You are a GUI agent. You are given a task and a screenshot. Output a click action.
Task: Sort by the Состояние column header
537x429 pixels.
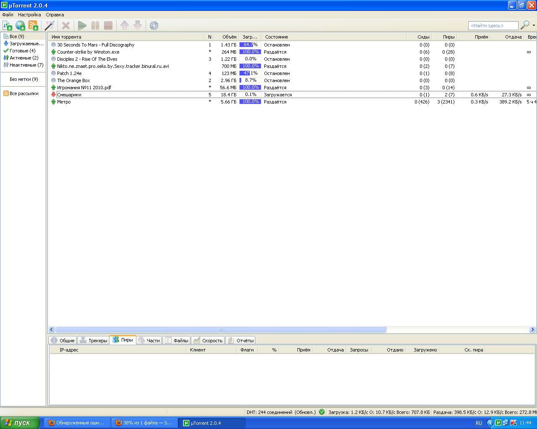click(276, 37)
